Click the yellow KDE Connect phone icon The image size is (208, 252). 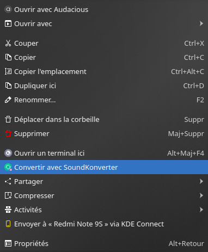pos(8,224)
